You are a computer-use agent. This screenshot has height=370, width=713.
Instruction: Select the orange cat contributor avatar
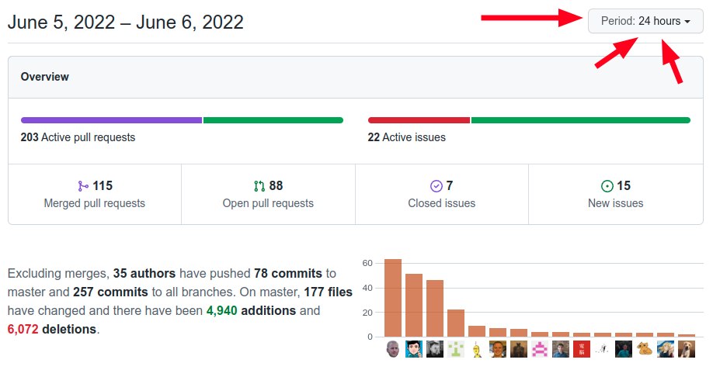pyautogui.click(x=645, y=350)
